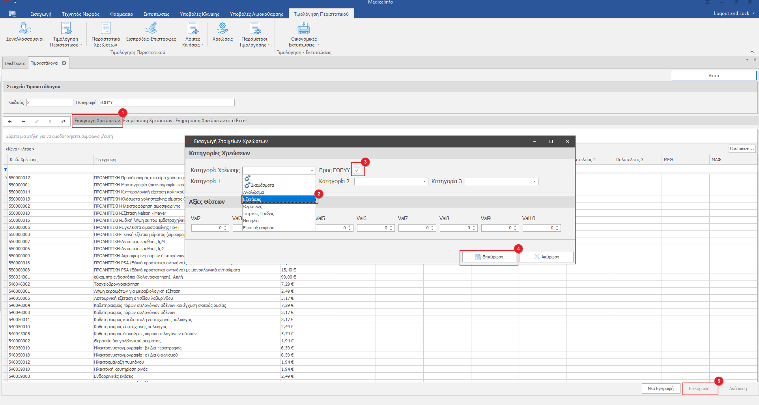Click Επικύρωση button in the dialog
Screen dimensions: 759x405
point(489,257)
